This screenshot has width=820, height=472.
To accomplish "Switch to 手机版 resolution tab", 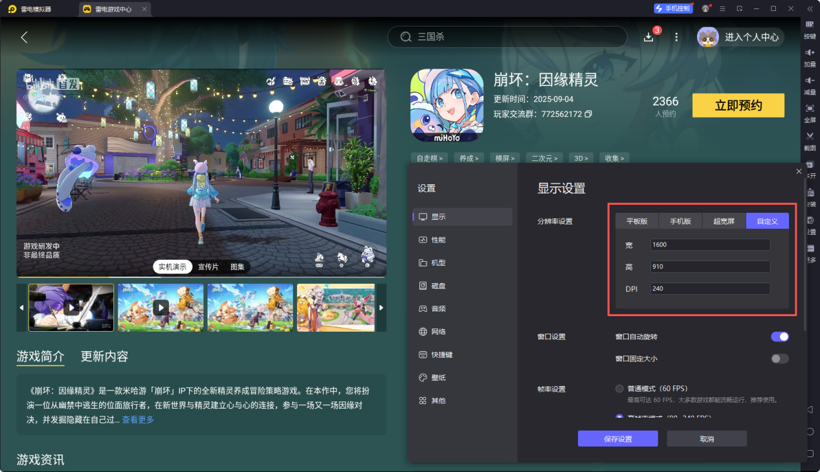I will 680,221.
